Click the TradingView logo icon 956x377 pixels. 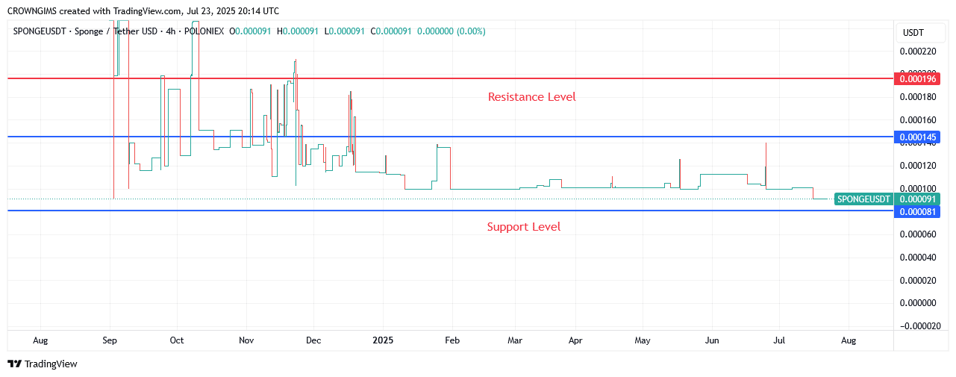(14, 364)
